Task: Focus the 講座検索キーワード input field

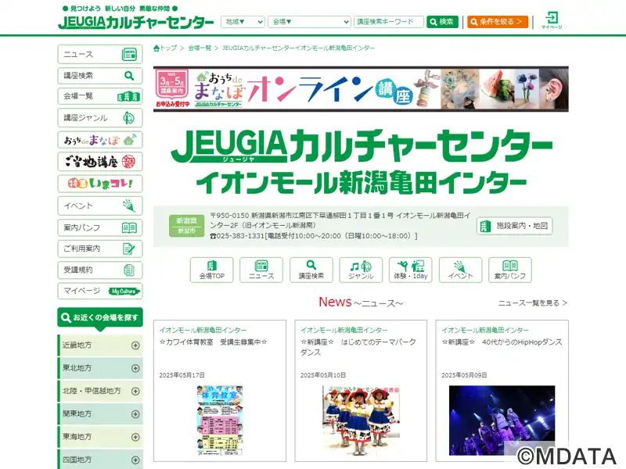Action: tap(388, 22)
